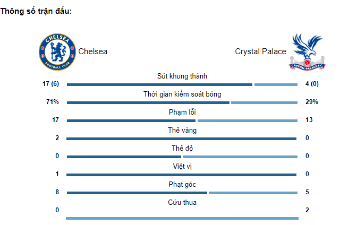Click the Việt vị stat bar

point(182,175)
